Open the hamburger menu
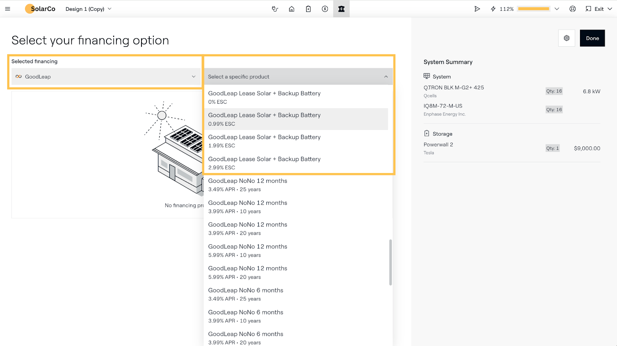The width and height of the screenshot is (617, 346). click(x=8, y=9)
